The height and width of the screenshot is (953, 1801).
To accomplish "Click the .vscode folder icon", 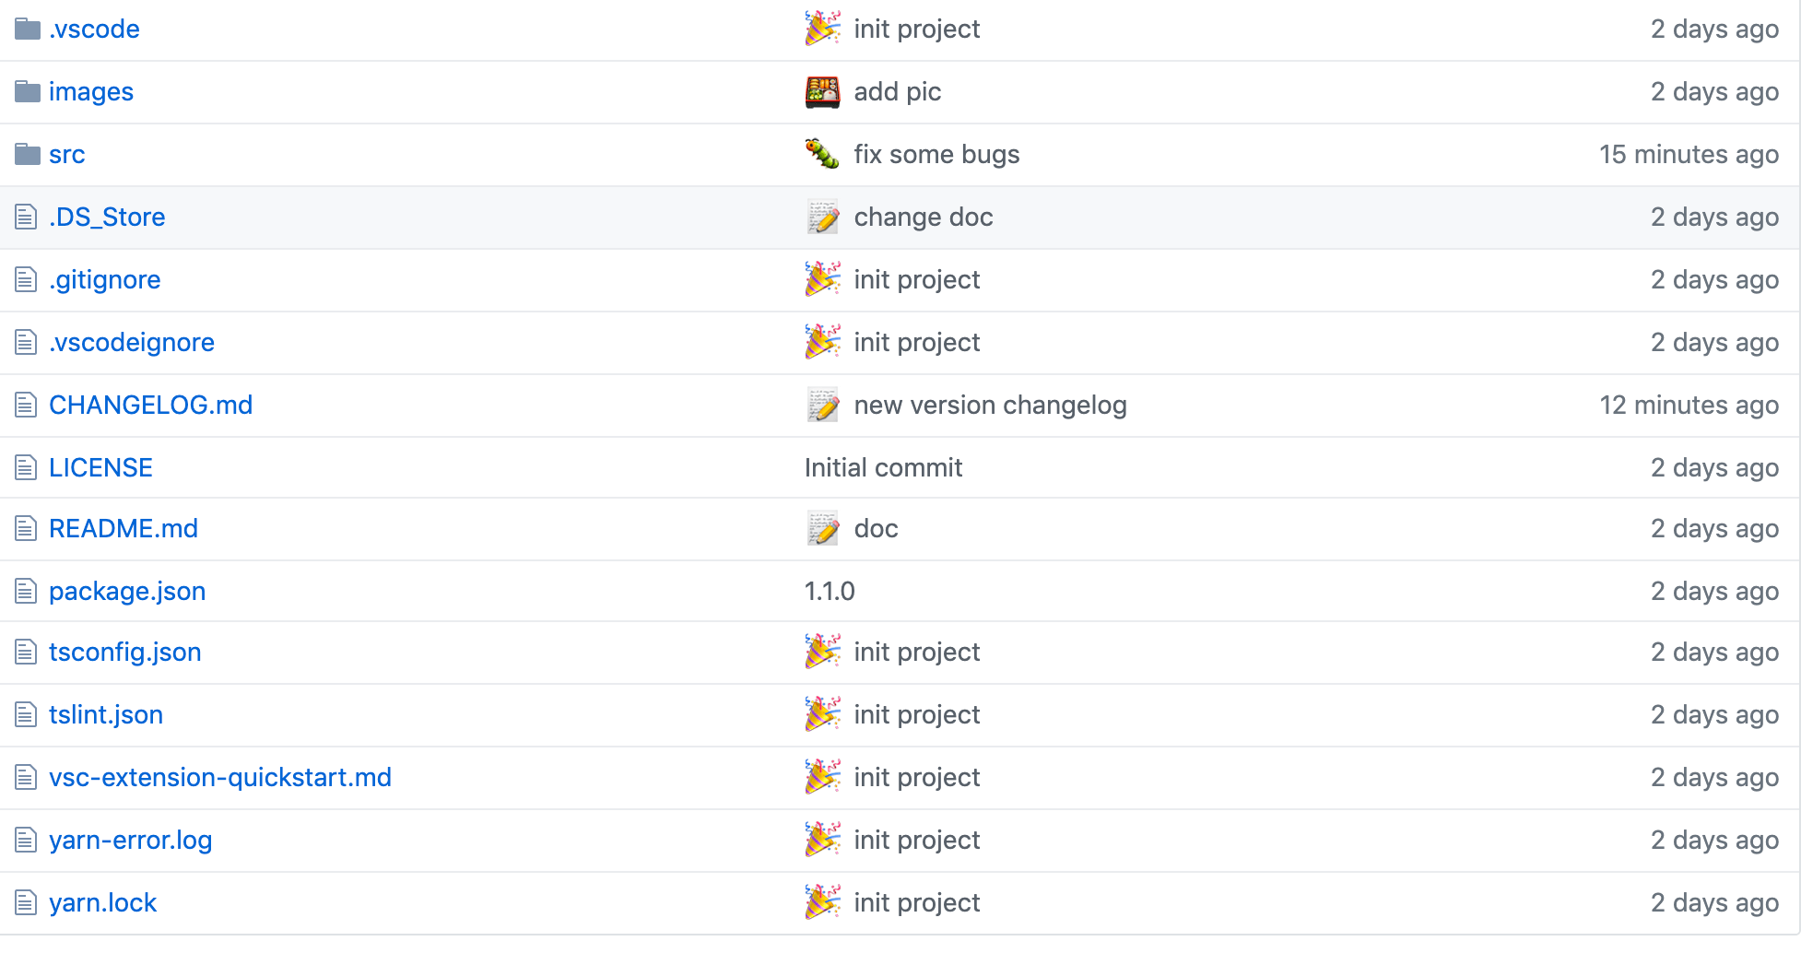I will pyautogui.click(x=27, y=29).
